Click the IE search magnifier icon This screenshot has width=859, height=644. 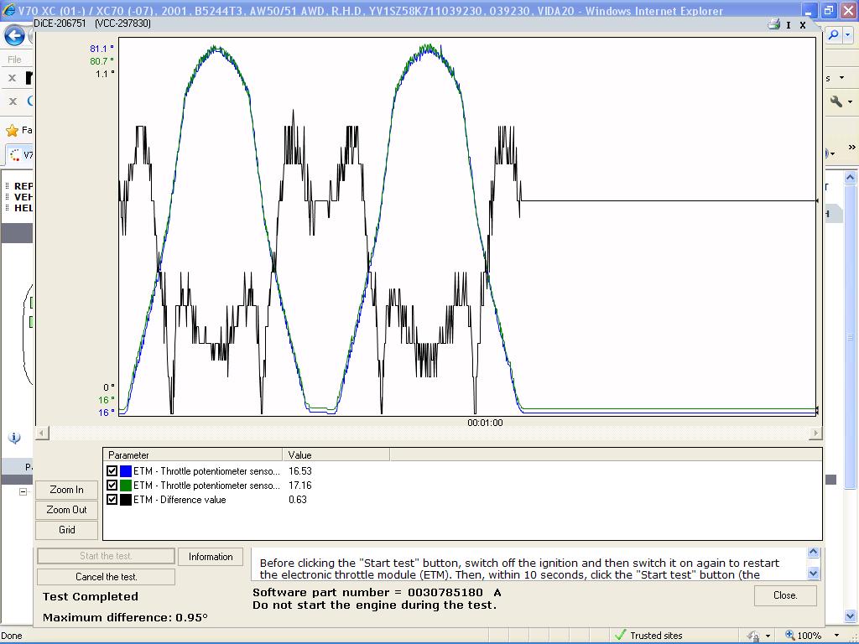[x=834, y=35]
